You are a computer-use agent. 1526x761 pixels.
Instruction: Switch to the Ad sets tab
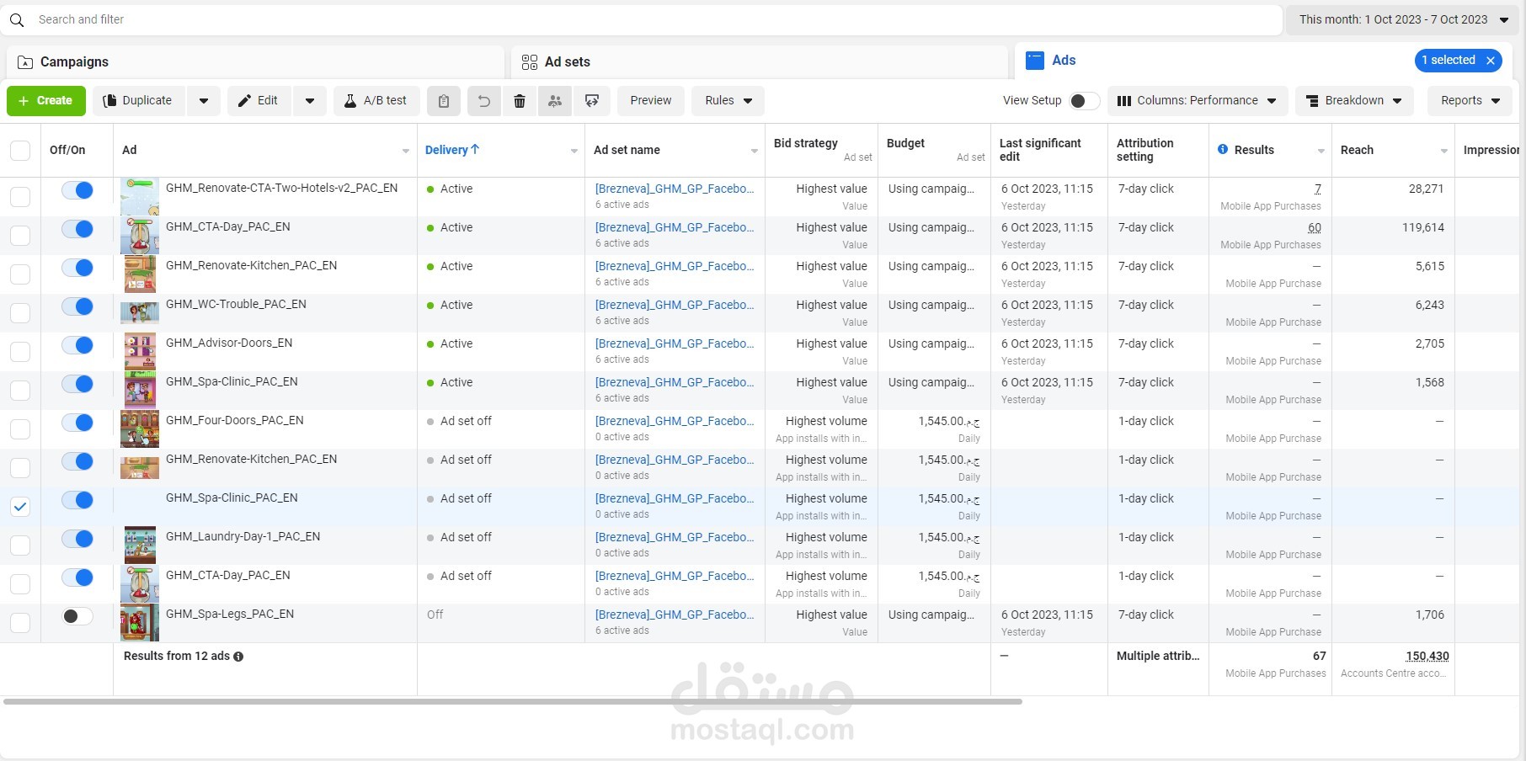[x=567, y=62]
